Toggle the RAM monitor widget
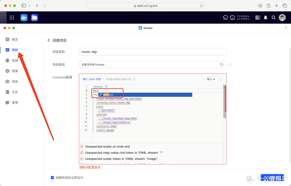The image size is (291, 186). coord(232,17)
